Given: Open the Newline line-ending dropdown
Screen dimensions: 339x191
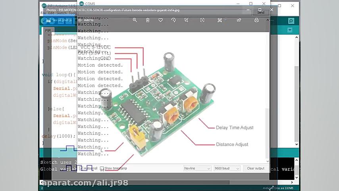Looking at the screenshot, I should tap(197, 168).
